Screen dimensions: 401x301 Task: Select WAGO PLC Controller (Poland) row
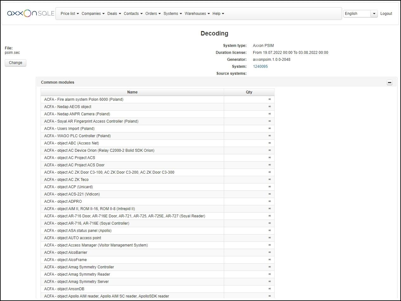(x=158, y=136)
